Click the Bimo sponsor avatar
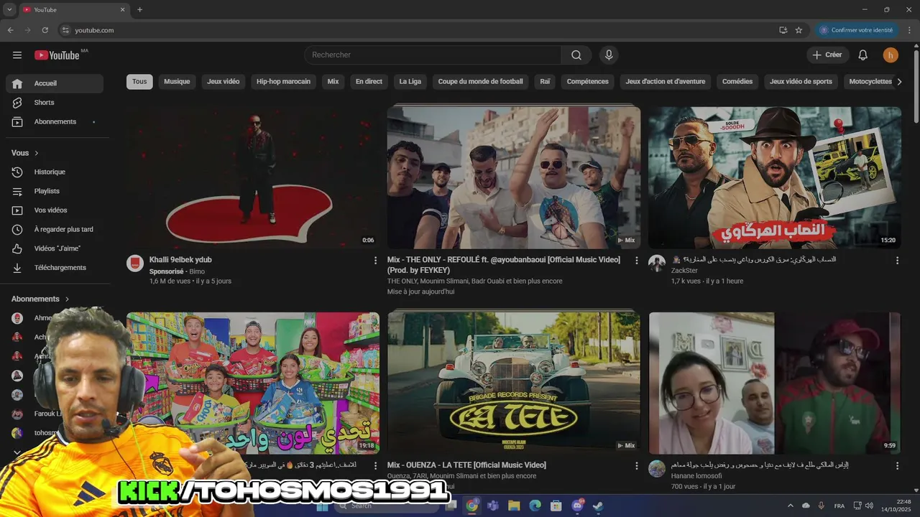Image resolution: width=920 pixels, height=517 pixels. (135, 263)
